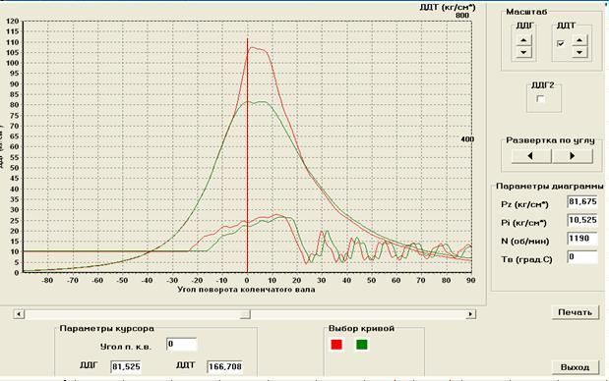Viewport: 609px width, 381px height.
Task: Shift angle sweep right with arrow button
Action: coord(573,156)
